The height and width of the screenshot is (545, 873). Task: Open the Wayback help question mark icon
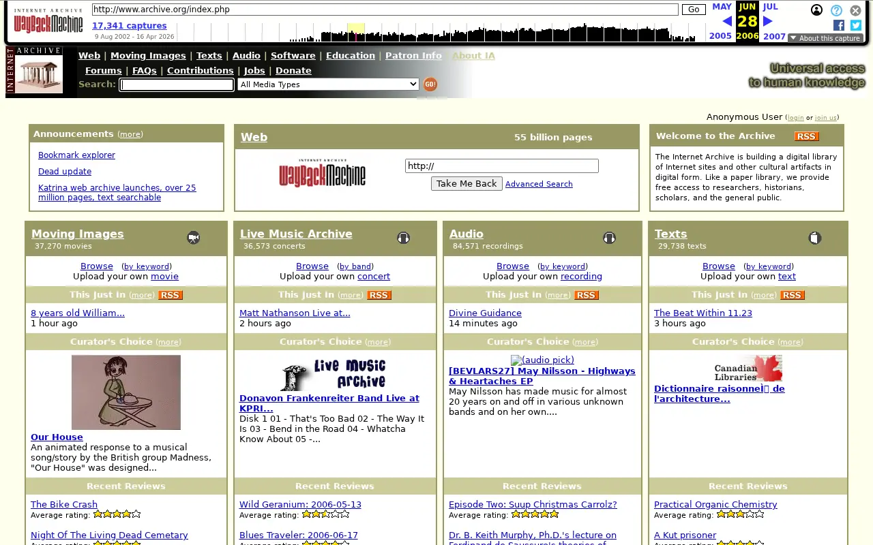coord(836,10)
